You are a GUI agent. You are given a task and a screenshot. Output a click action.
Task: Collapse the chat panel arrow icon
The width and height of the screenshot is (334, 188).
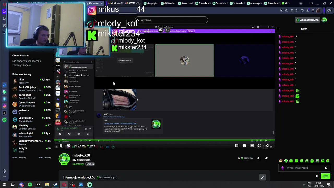(x=278, y=29)
